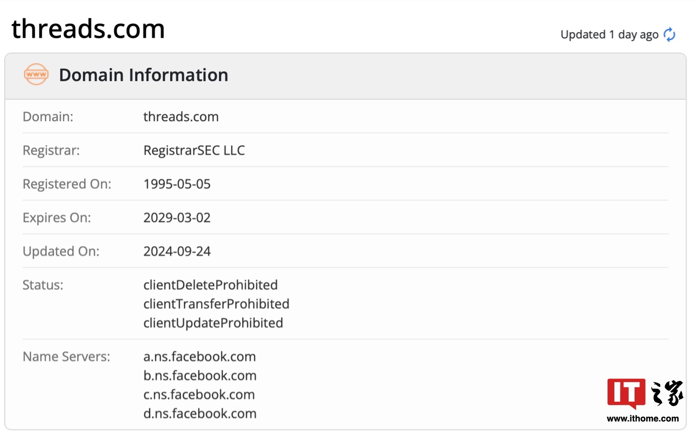
Task: Click the Name Servers label
Action: [66, 357]
